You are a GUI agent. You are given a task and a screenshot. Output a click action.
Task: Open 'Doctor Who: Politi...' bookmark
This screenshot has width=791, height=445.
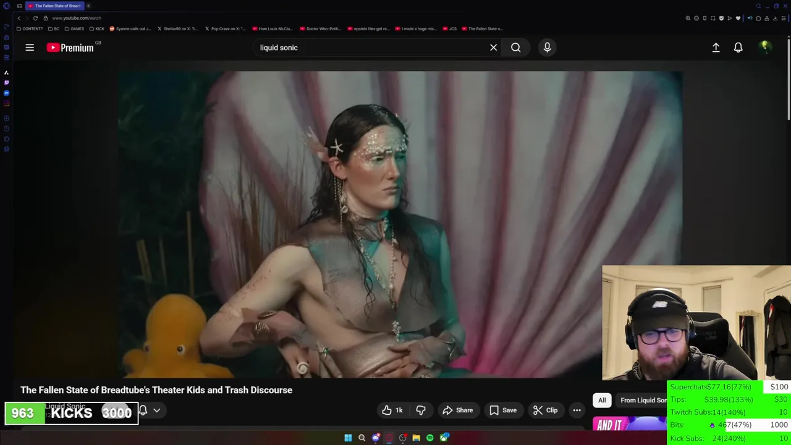(x=320, y=28)
